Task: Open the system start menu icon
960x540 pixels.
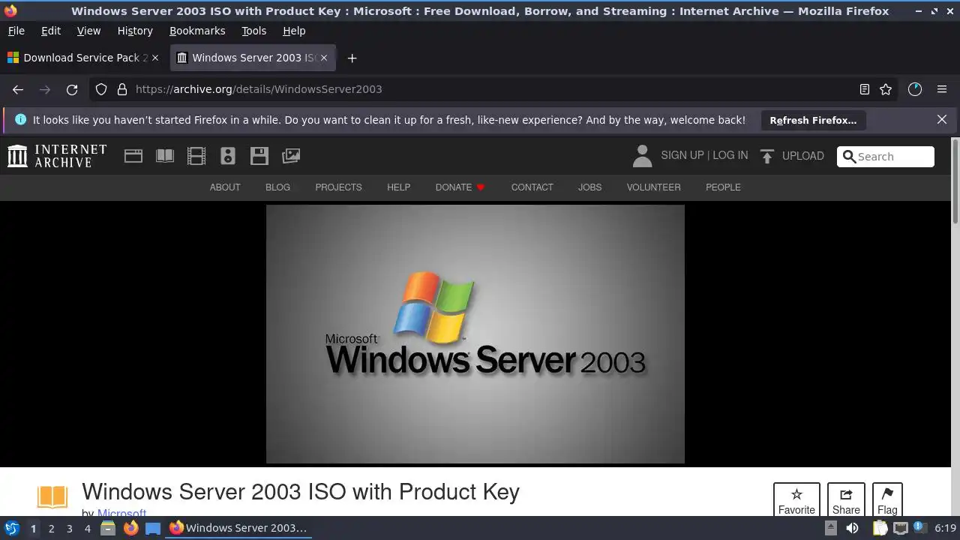Action: [11, 529]
